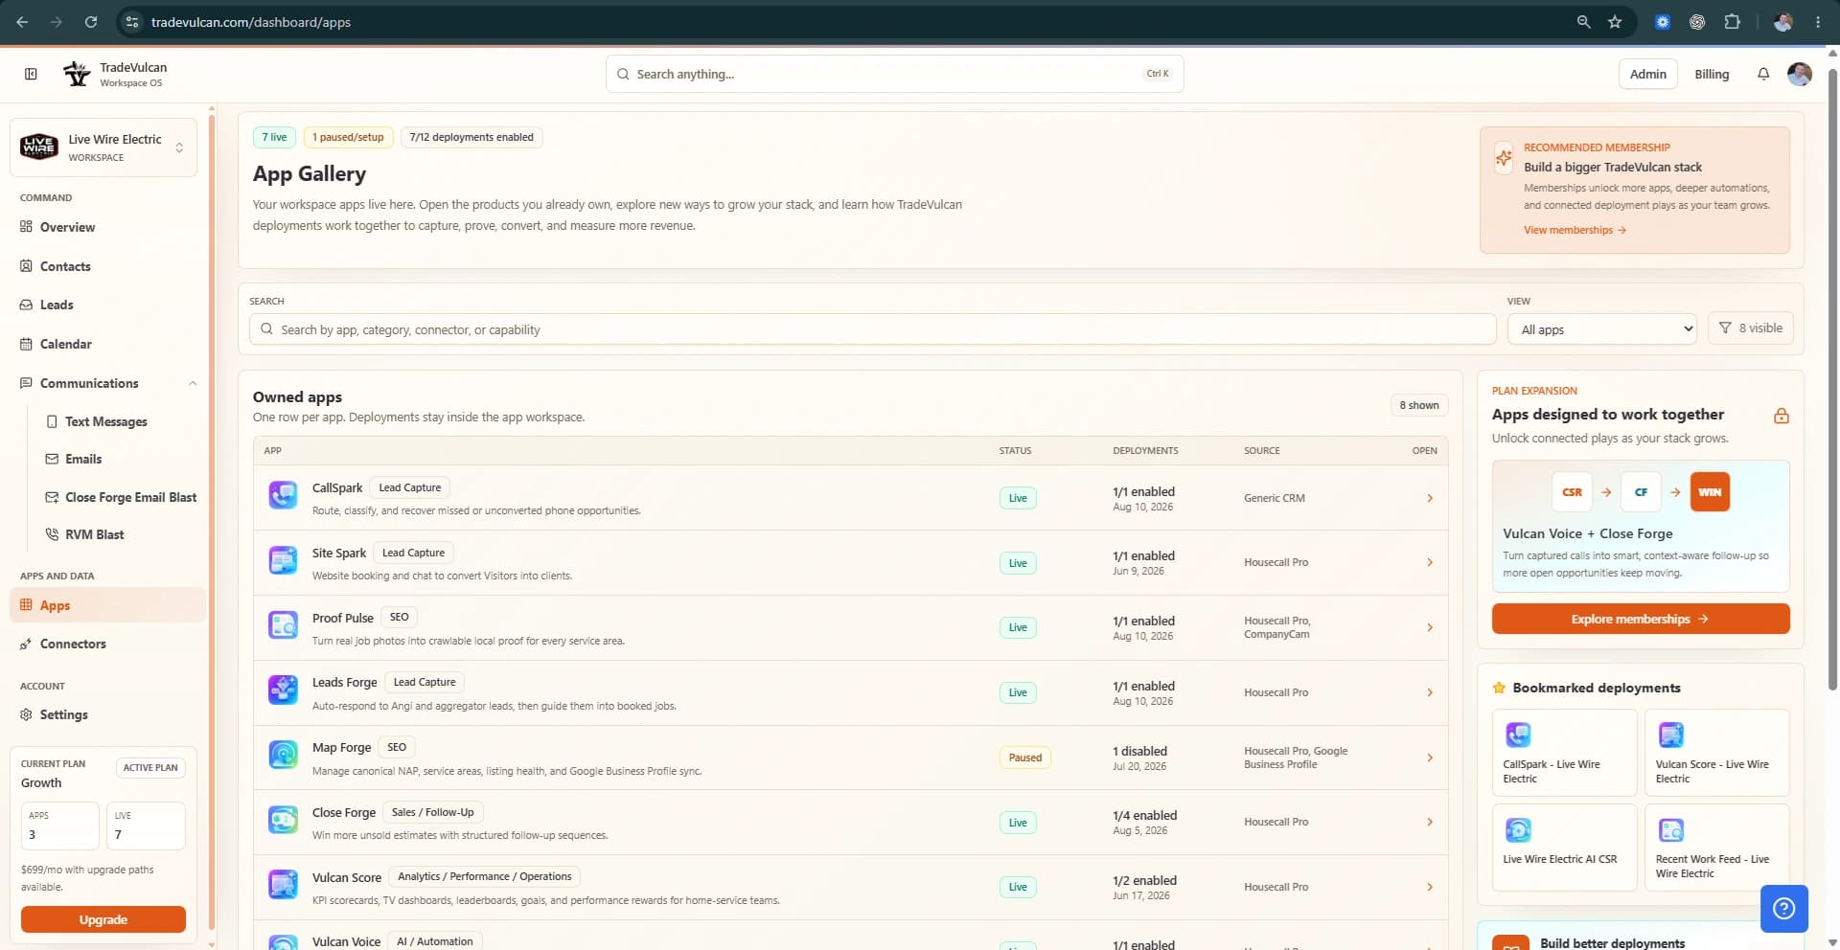
Task: Open Leads in sidebar
Action: point(107,305)
